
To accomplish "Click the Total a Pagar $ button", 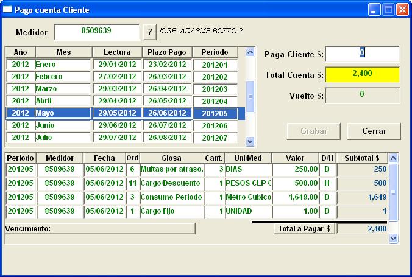I will coord(304,229).
